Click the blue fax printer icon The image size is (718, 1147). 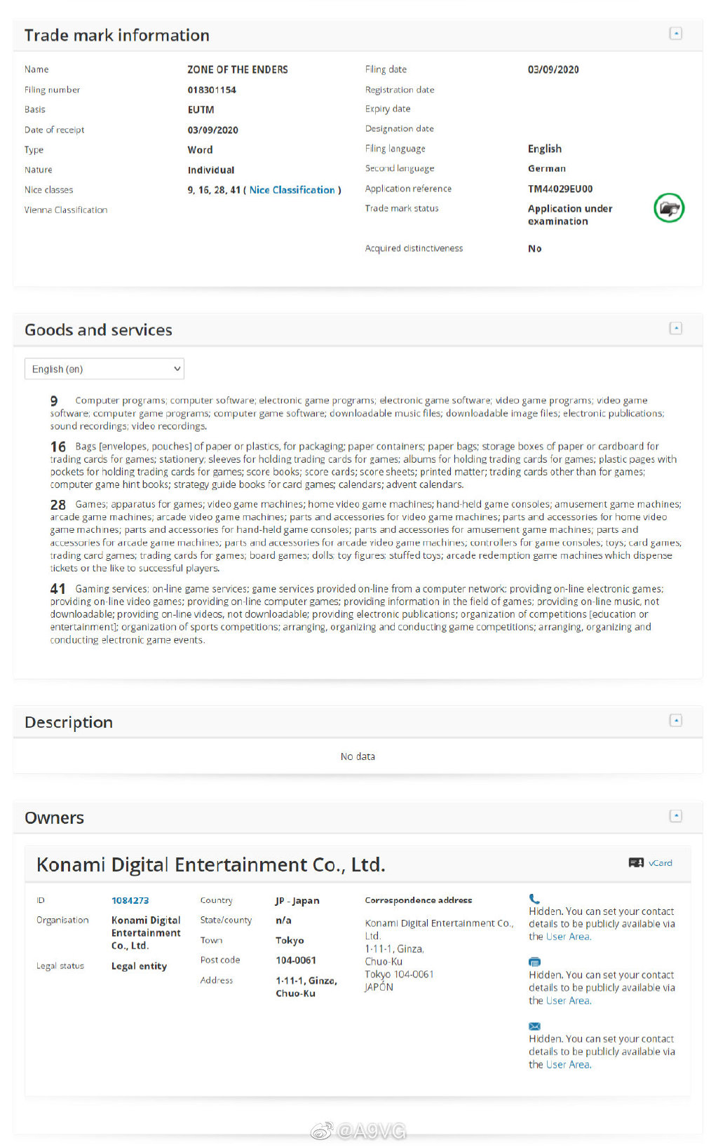pos(534,962)
